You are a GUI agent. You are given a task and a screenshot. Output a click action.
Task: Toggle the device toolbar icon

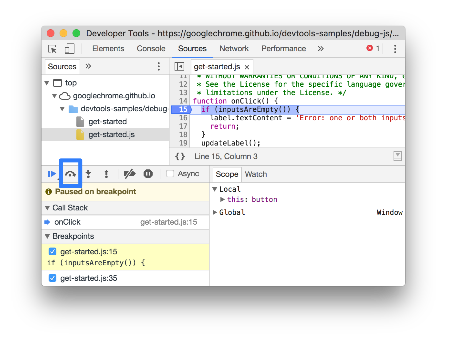point(69,49)
